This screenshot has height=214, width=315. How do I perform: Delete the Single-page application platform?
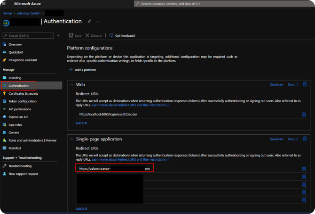pyautogui.click(x=305, y=139)
